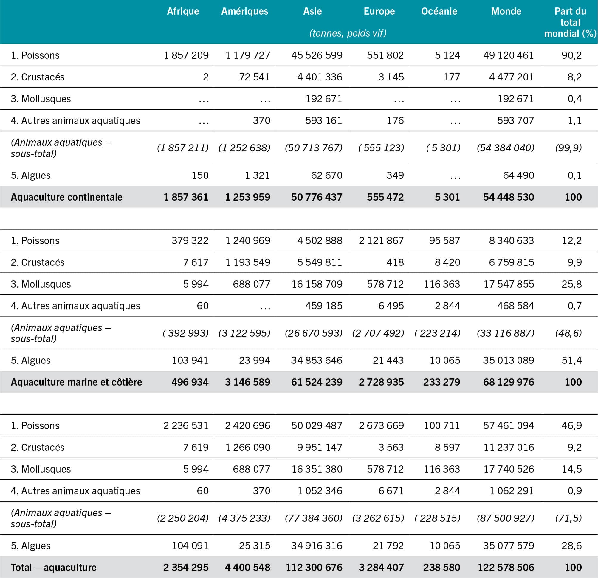
Task: Click the Afrique column header
Action: pyautogui.click(x=183, y=11)
